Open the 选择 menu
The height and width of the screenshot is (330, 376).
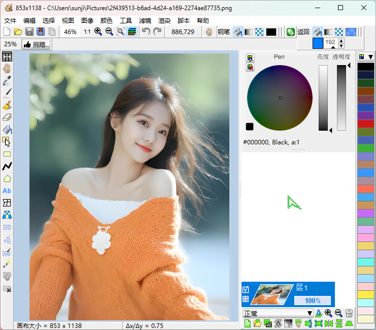[48, 21]
